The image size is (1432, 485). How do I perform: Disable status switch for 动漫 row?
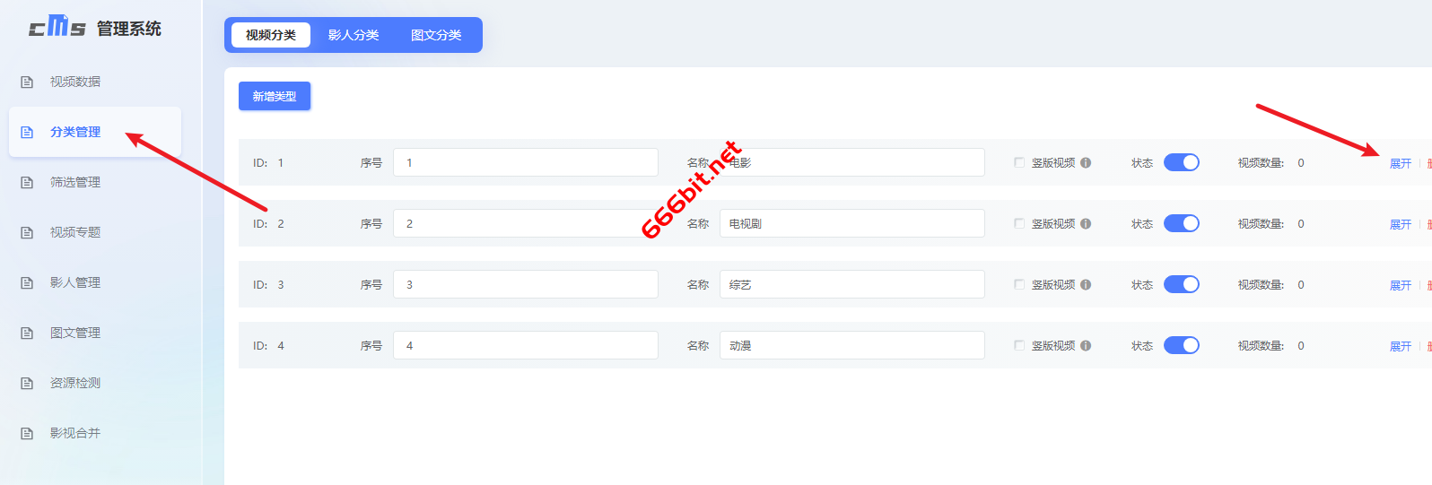coord(1182,345)
